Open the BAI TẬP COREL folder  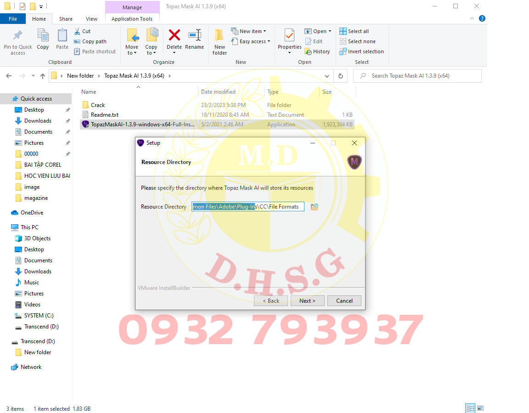(x=43, y=164)
